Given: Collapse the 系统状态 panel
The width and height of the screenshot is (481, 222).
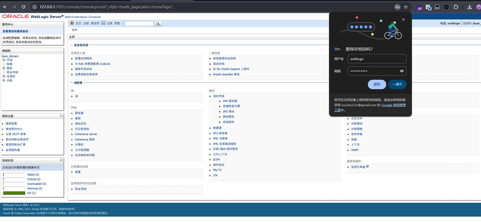Looking at the screenshot, I should [61, 160].
